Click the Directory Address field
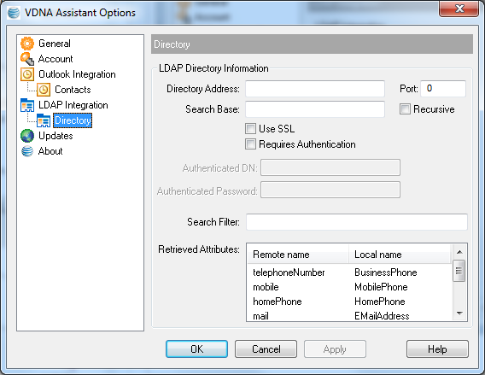Image resolution: width=485 pixels, height=375 pixels. [315, 89]
